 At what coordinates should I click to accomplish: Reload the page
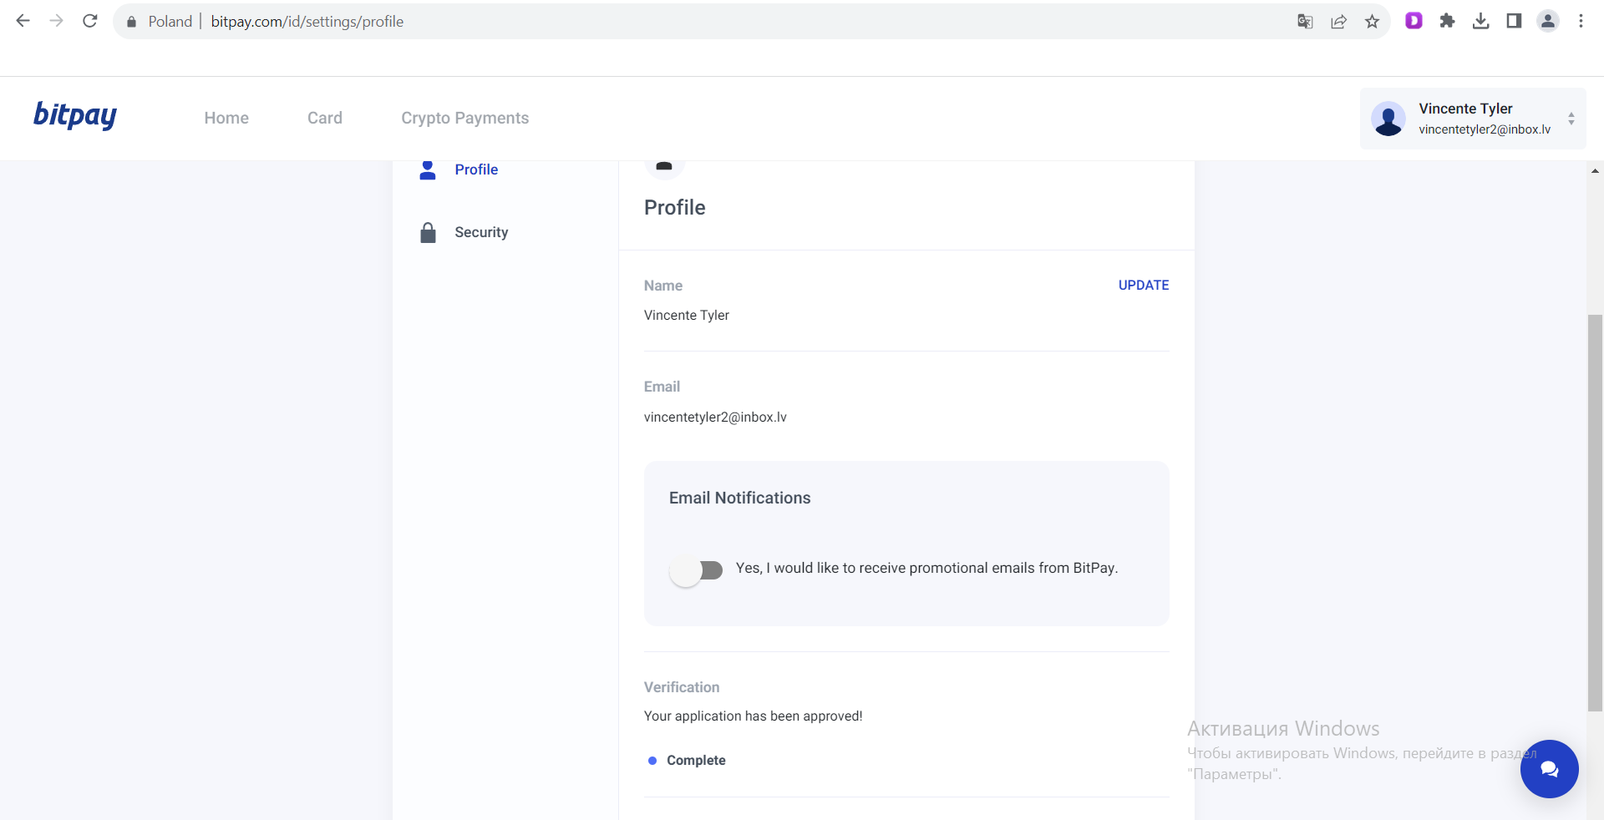pos(90,22)
